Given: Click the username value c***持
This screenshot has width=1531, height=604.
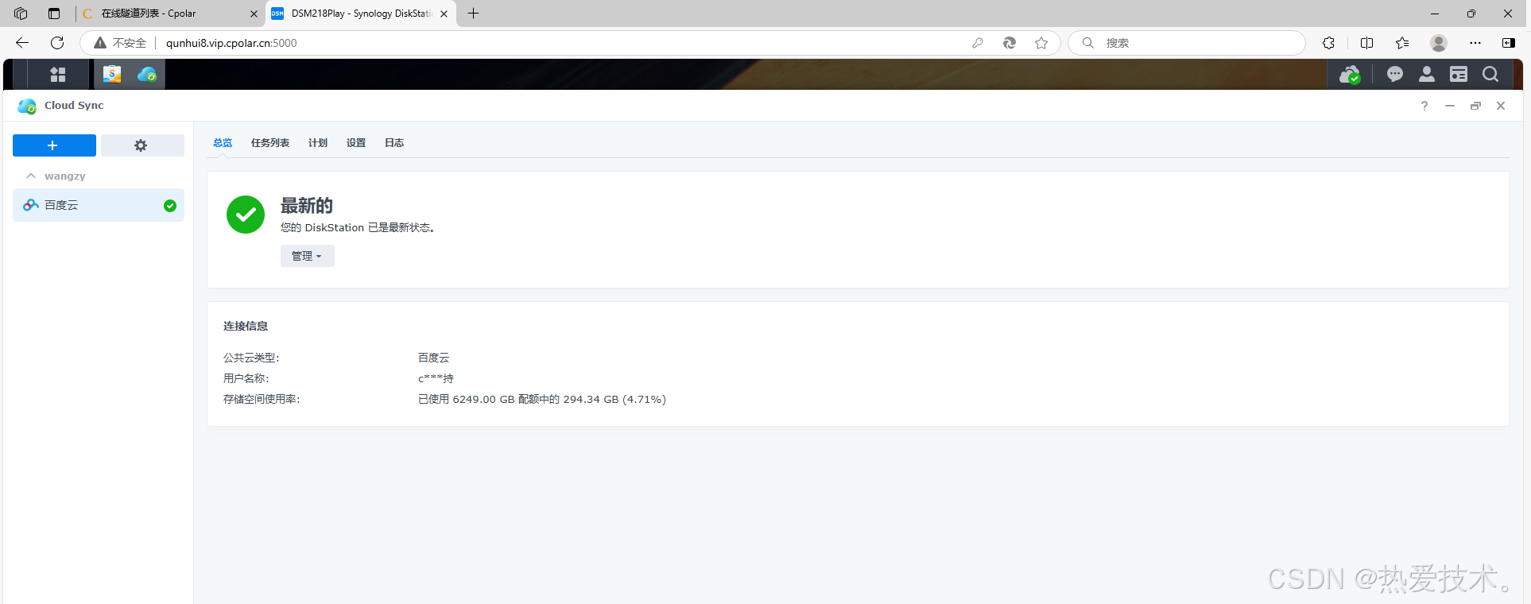Looking at the screenshot, I should point(436,378).
